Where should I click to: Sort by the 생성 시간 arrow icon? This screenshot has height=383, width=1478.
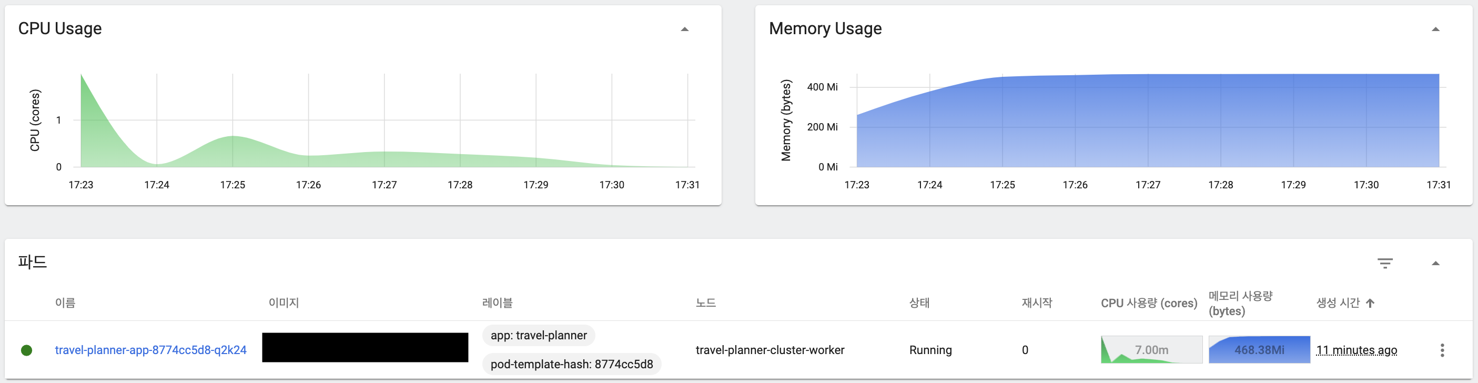click(x=1370, y=303)
